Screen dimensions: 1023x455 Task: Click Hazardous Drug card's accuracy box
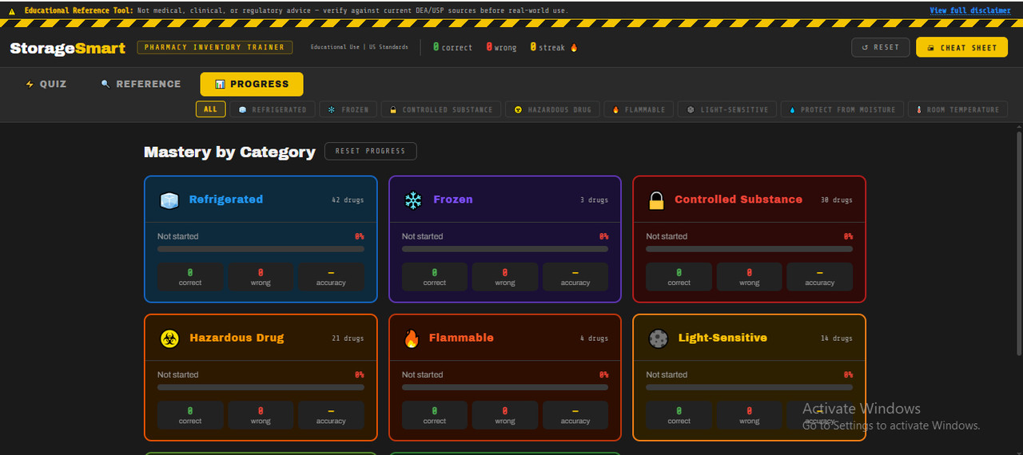(331, 415)
